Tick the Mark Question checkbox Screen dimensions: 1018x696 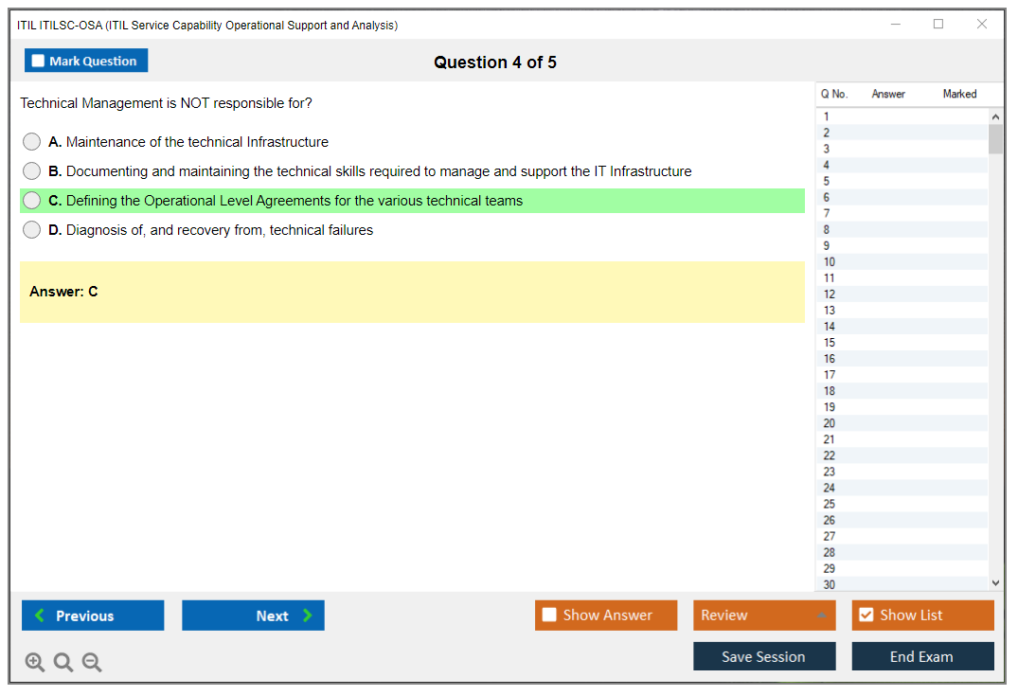tap(39, 62)
